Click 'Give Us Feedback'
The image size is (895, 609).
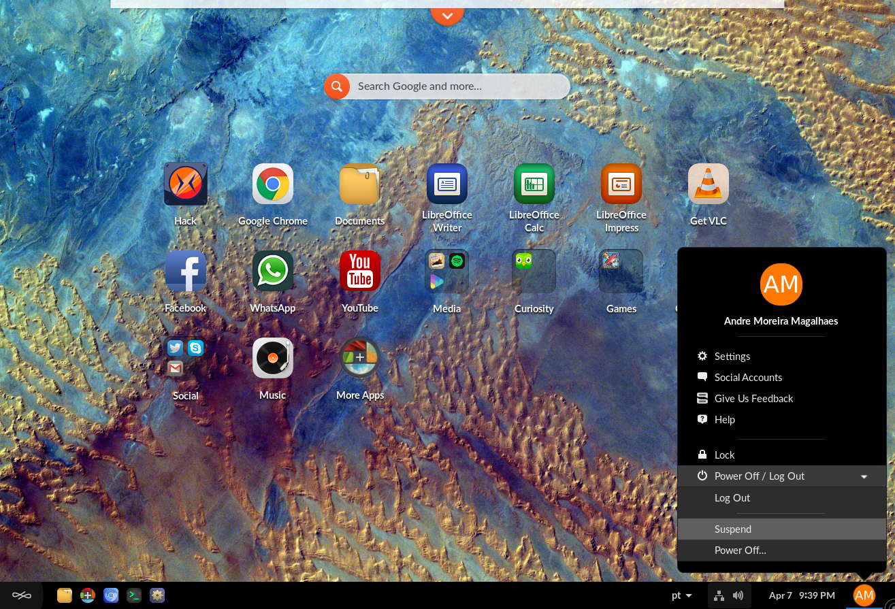[753, 398]
